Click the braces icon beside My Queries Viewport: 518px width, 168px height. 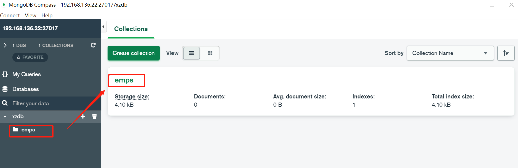click(5, 74)
